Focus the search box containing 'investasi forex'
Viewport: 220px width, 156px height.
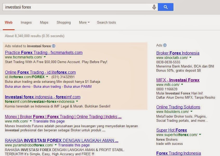[x=80, y=7]
